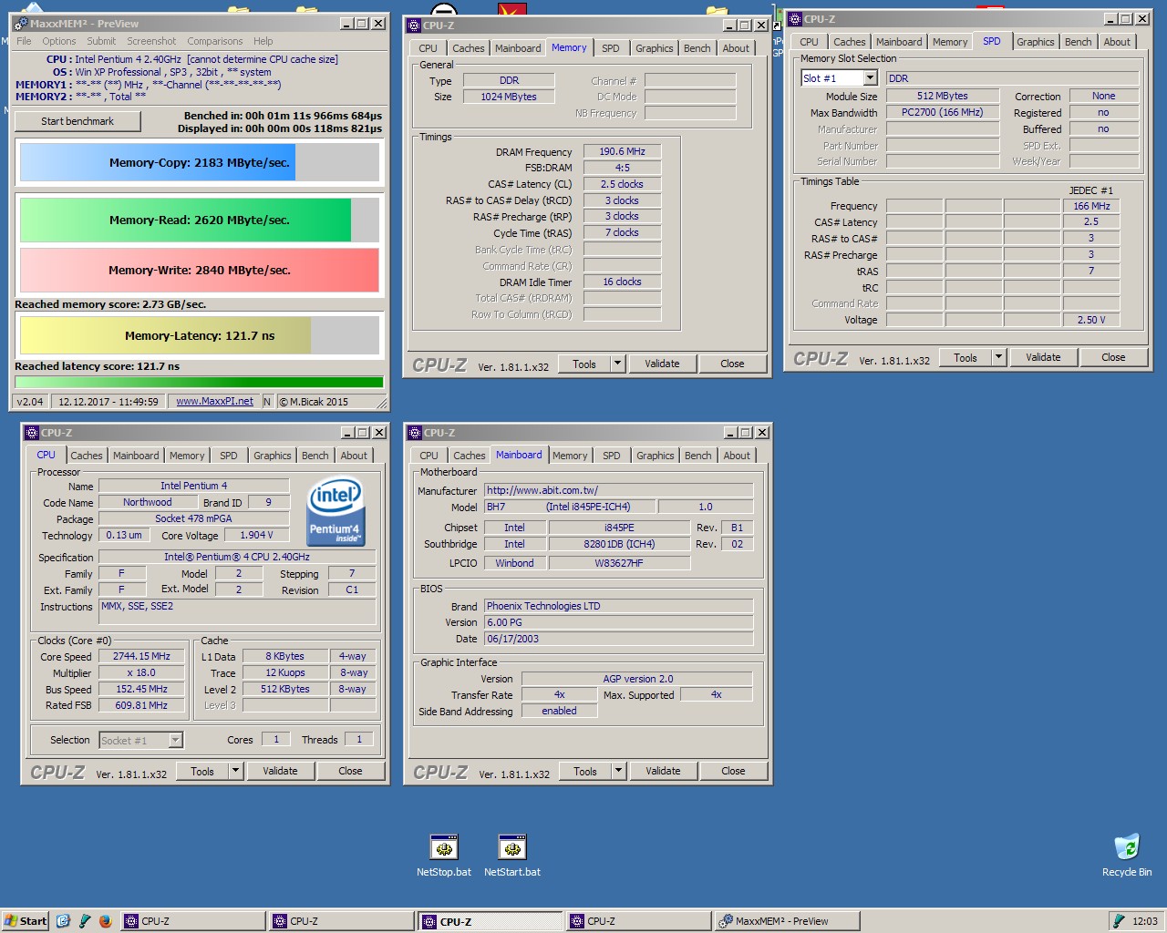Click the Memory-Latency 121.7 ns result bar

tap(200, 335)
